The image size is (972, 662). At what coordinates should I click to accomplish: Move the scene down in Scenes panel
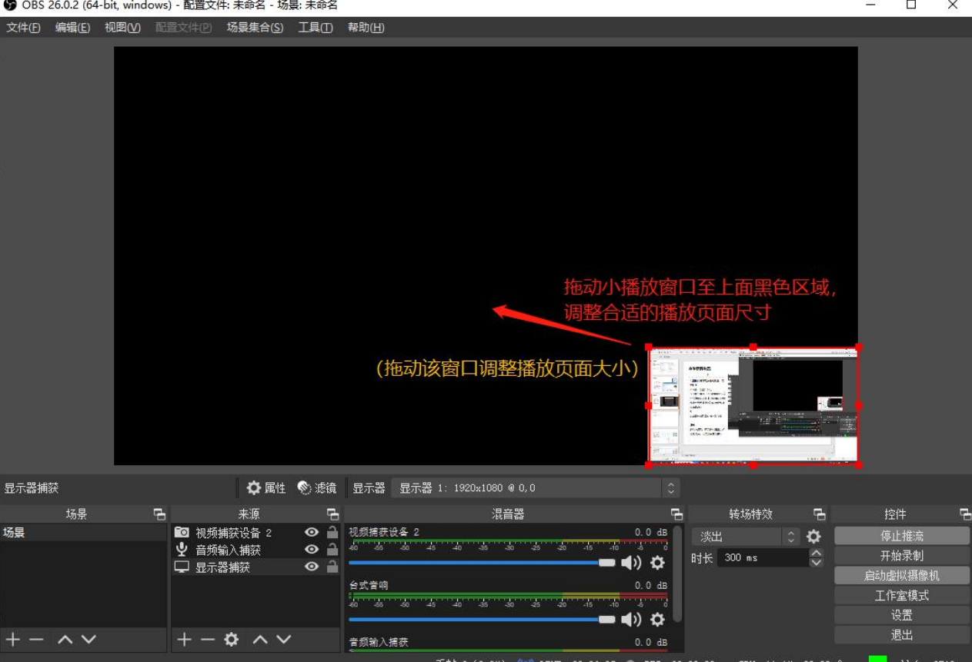tap(89, 640)
